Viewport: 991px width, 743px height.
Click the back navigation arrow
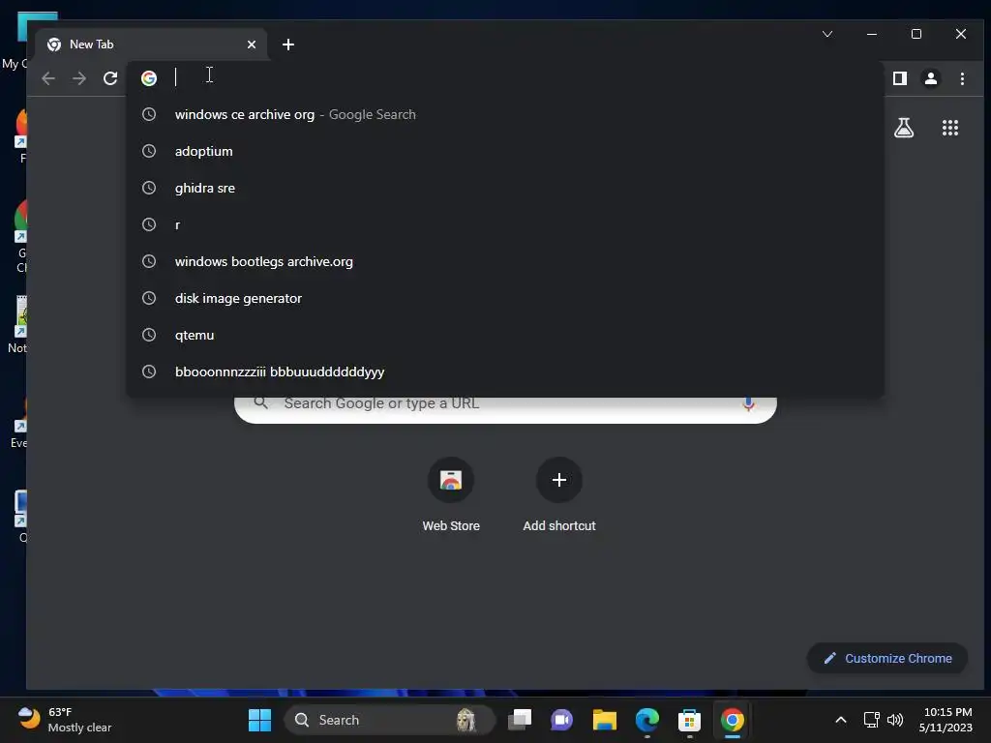tap(48, 78)
